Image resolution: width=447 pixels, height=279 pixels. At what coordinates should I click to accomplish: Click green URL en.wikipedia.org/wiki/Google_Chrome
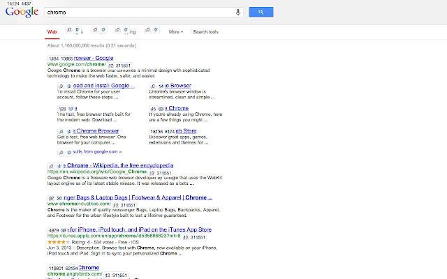tap(97, 172)
